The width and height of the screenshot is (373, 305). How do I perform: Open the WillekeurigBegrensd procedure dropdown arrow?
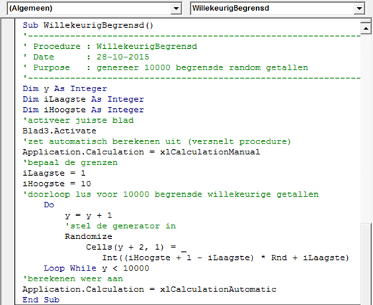coord(359,9)
